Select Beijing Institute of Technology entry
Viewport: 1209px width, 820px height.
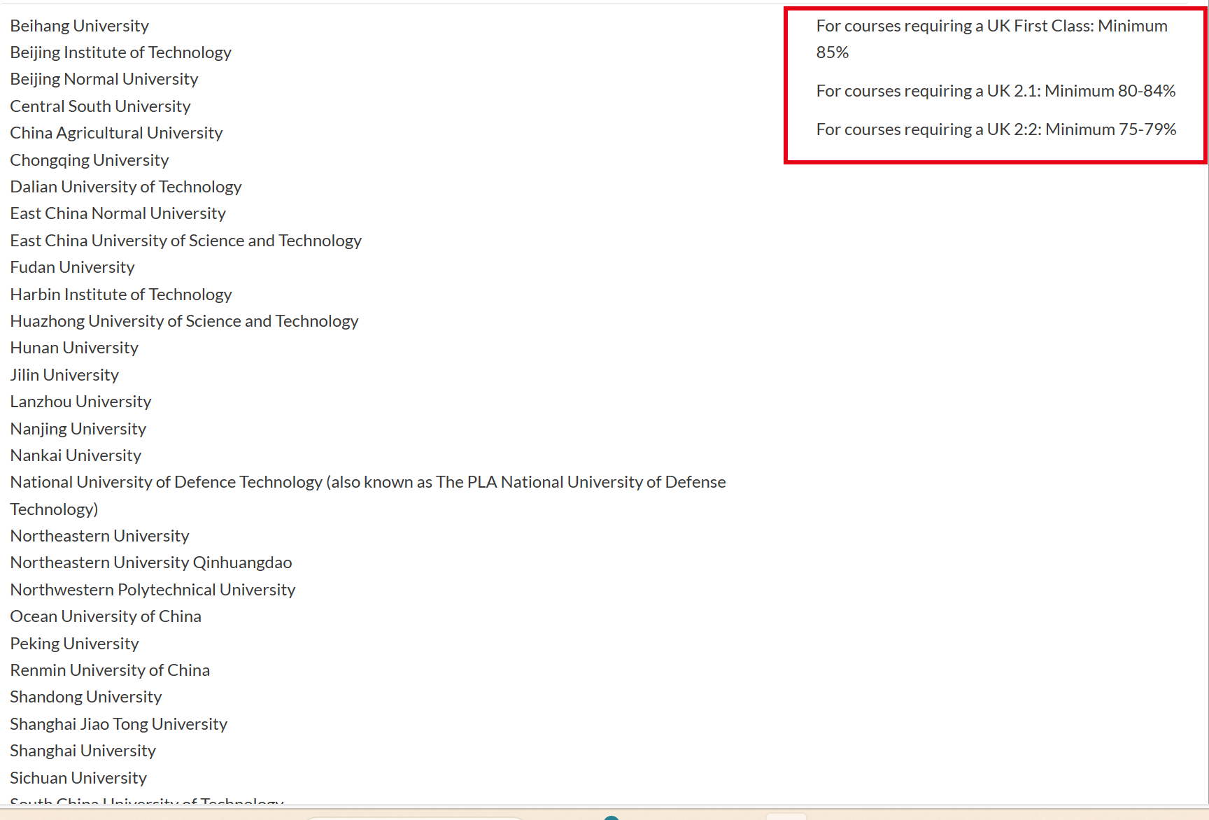pos(120,52)
